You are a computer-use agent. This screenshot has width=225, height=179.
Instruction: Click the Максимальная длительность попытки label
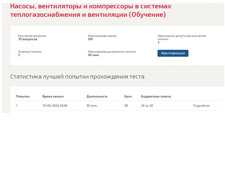click(x=112, y=52)
